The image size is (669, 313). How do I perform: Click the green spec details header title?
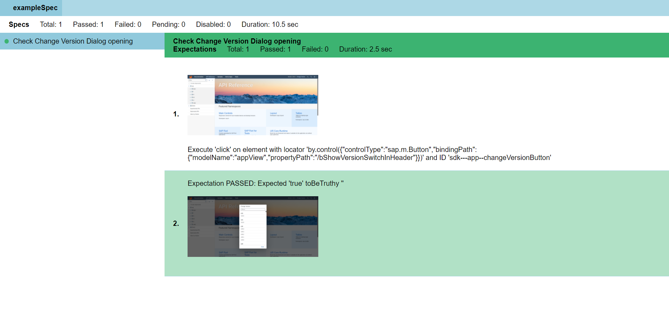point(237,41)
